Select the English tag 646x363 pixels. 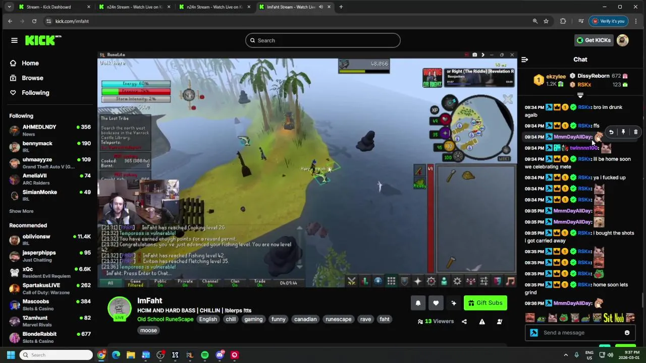(x=208, y=319)
